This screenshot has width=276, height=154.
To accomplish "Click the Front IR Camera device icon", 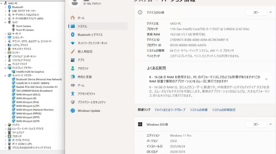I will pos(13,30).
